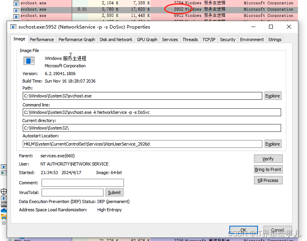Click the Properties dialog title bar icon
The image size is (307, 241).
[x=13, y=27]
